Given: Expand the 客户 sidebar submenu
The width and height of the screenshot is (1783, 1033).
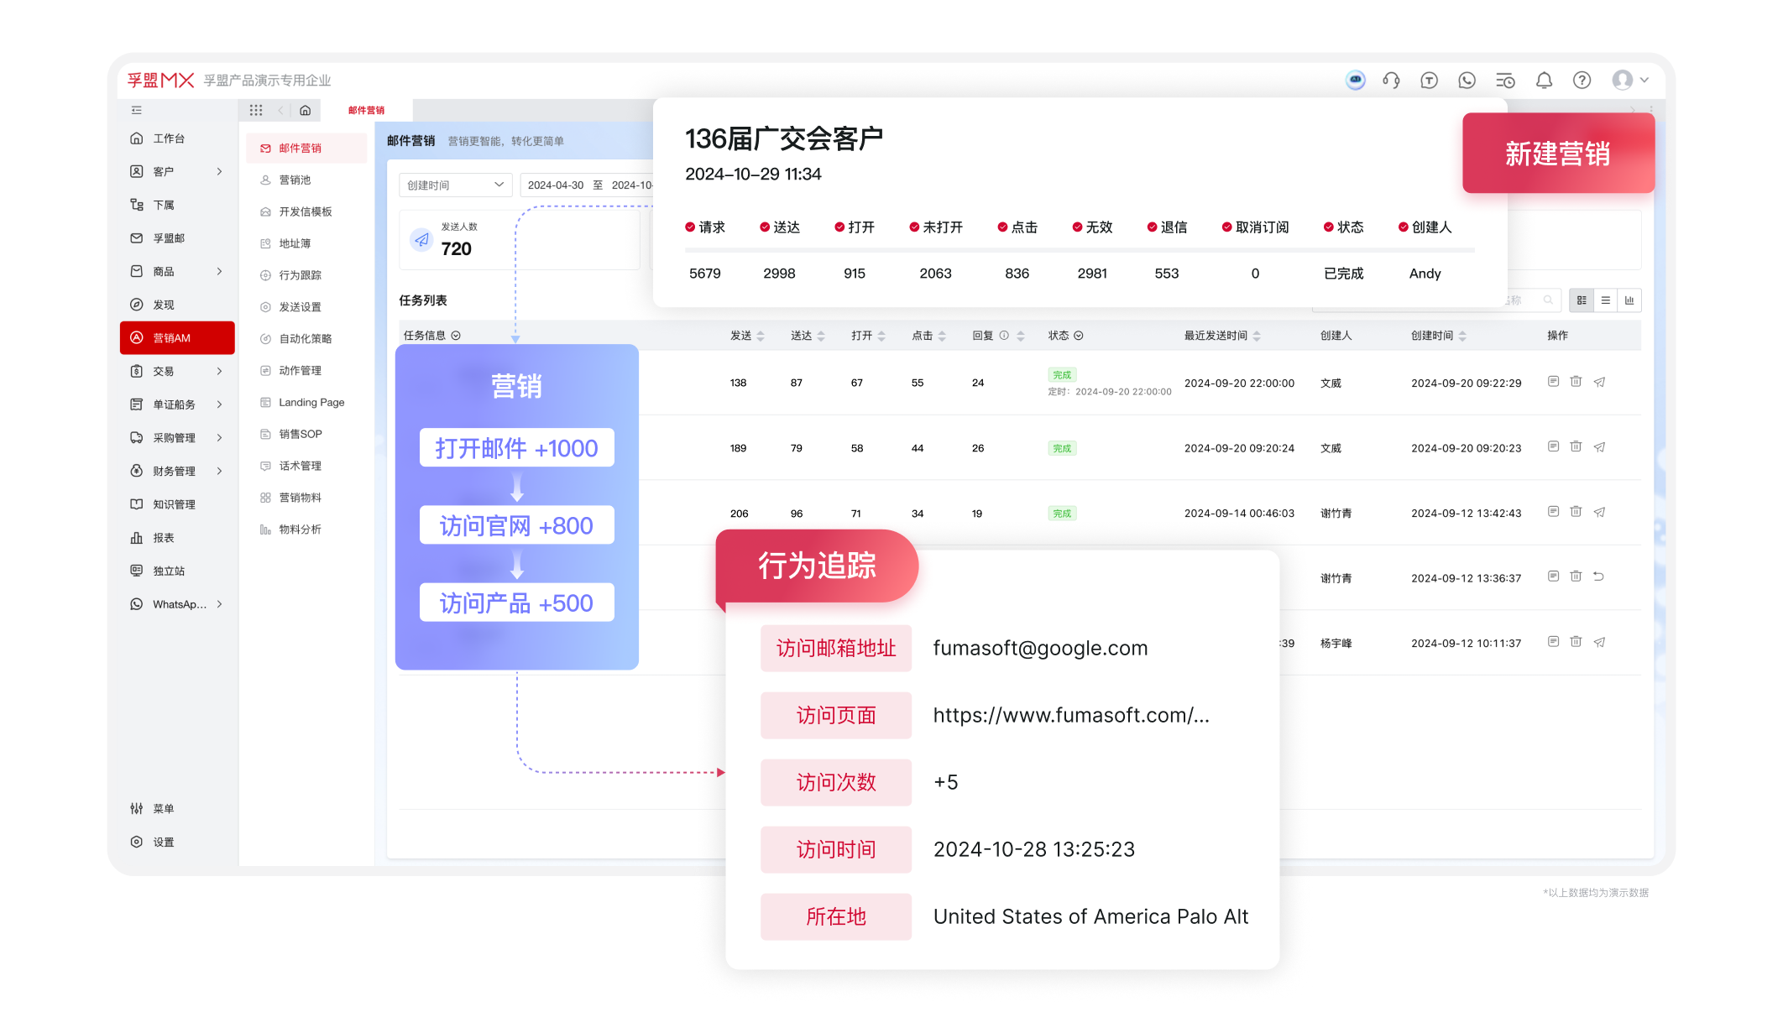Looking at the screenshot, I should coord(221,171).
